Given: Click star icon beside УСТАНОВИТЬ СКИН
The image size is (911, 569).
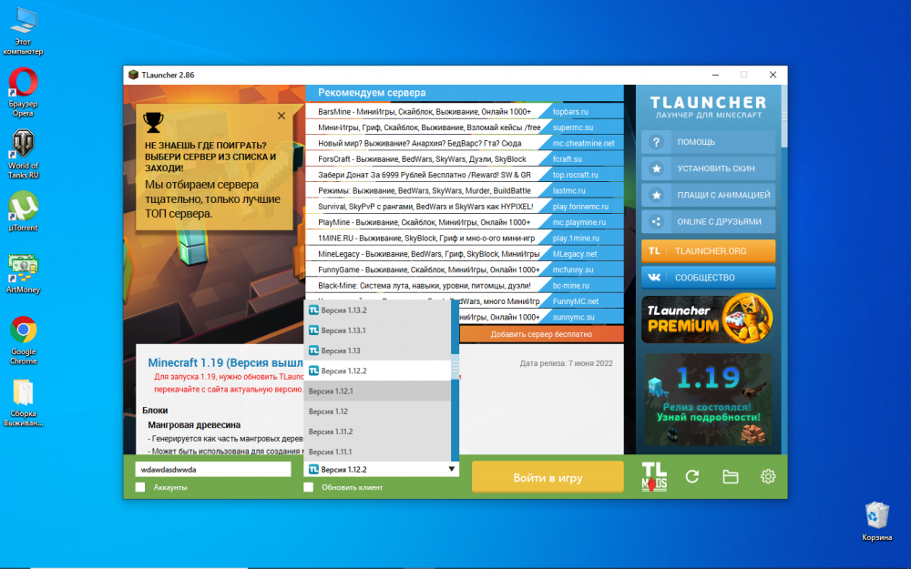Looking at the screenshot, I should [x=656, y=168].
